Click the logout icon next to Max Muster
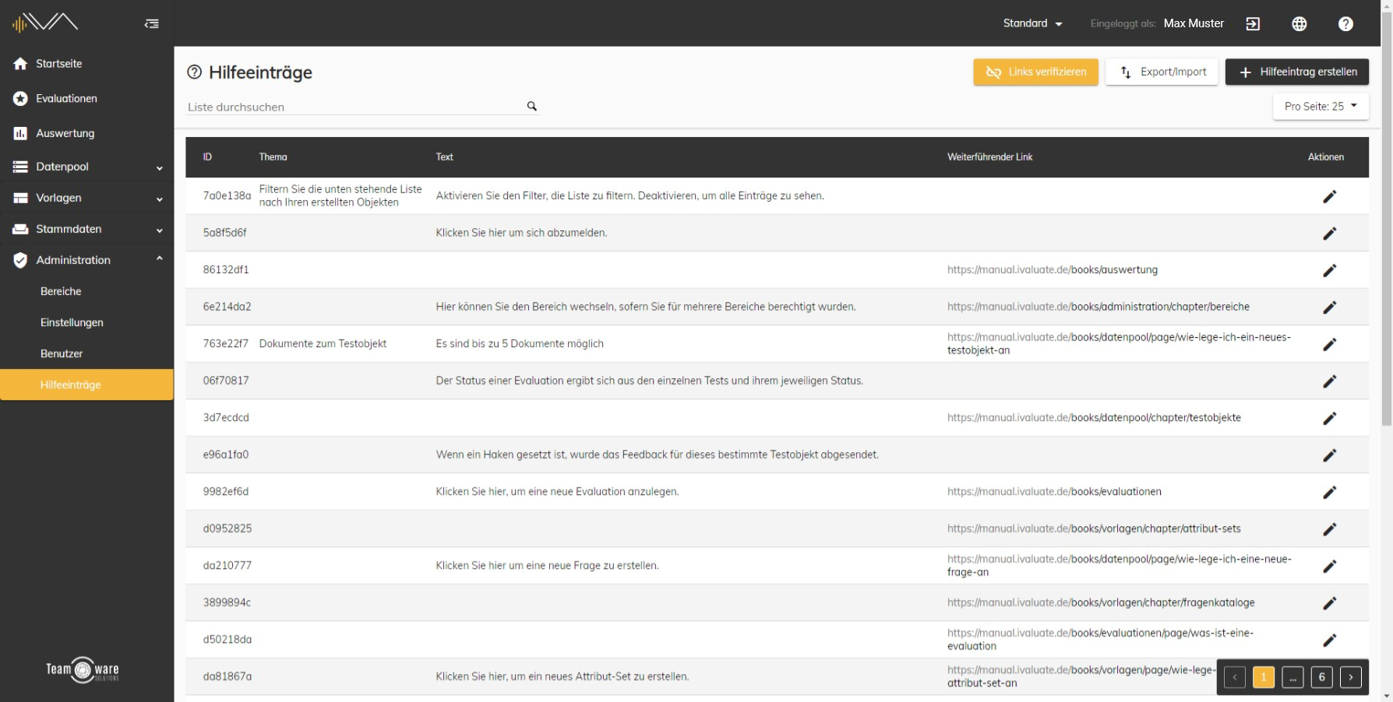This screenshot has width=1393, height=702. coord(1253,24)
